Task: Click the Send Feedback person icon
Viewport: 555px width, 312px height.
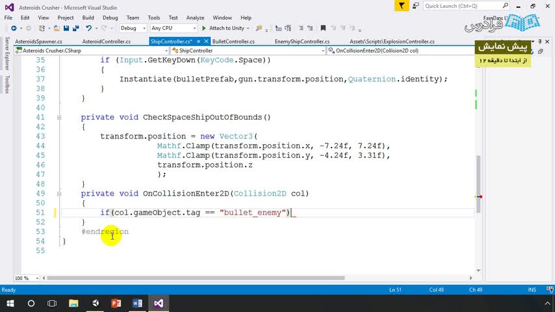Action: [x=415, y=6]
